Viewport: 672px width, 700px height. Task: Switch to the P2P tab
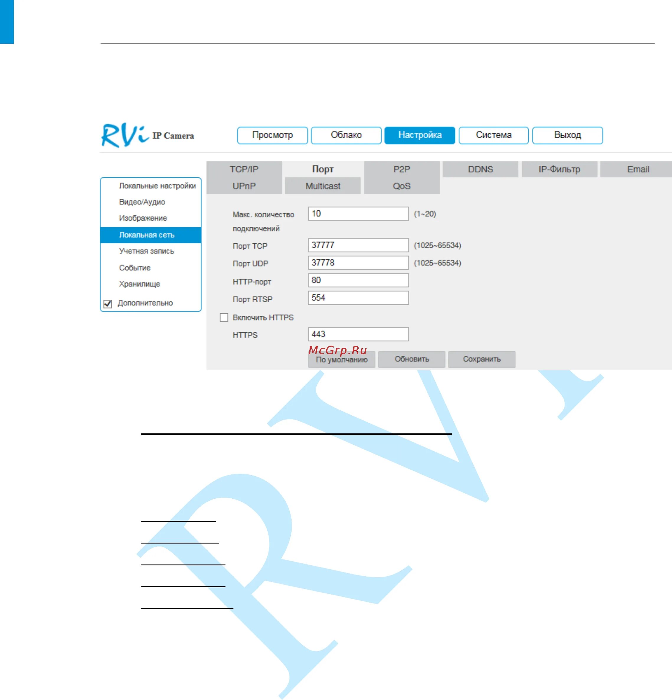coord(401,169)
